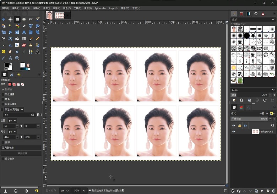
Task: Enable the rounded corners checkbox
Action: 3,99
